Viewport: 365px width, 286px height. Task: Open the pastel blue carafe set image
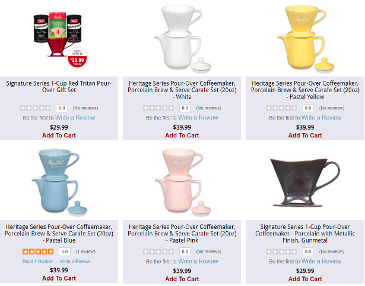[x=59, y=181]
